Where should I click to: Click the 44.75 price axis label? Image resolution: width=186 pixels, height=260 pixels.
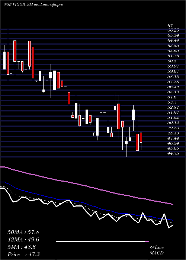click(x=173, y=153)
